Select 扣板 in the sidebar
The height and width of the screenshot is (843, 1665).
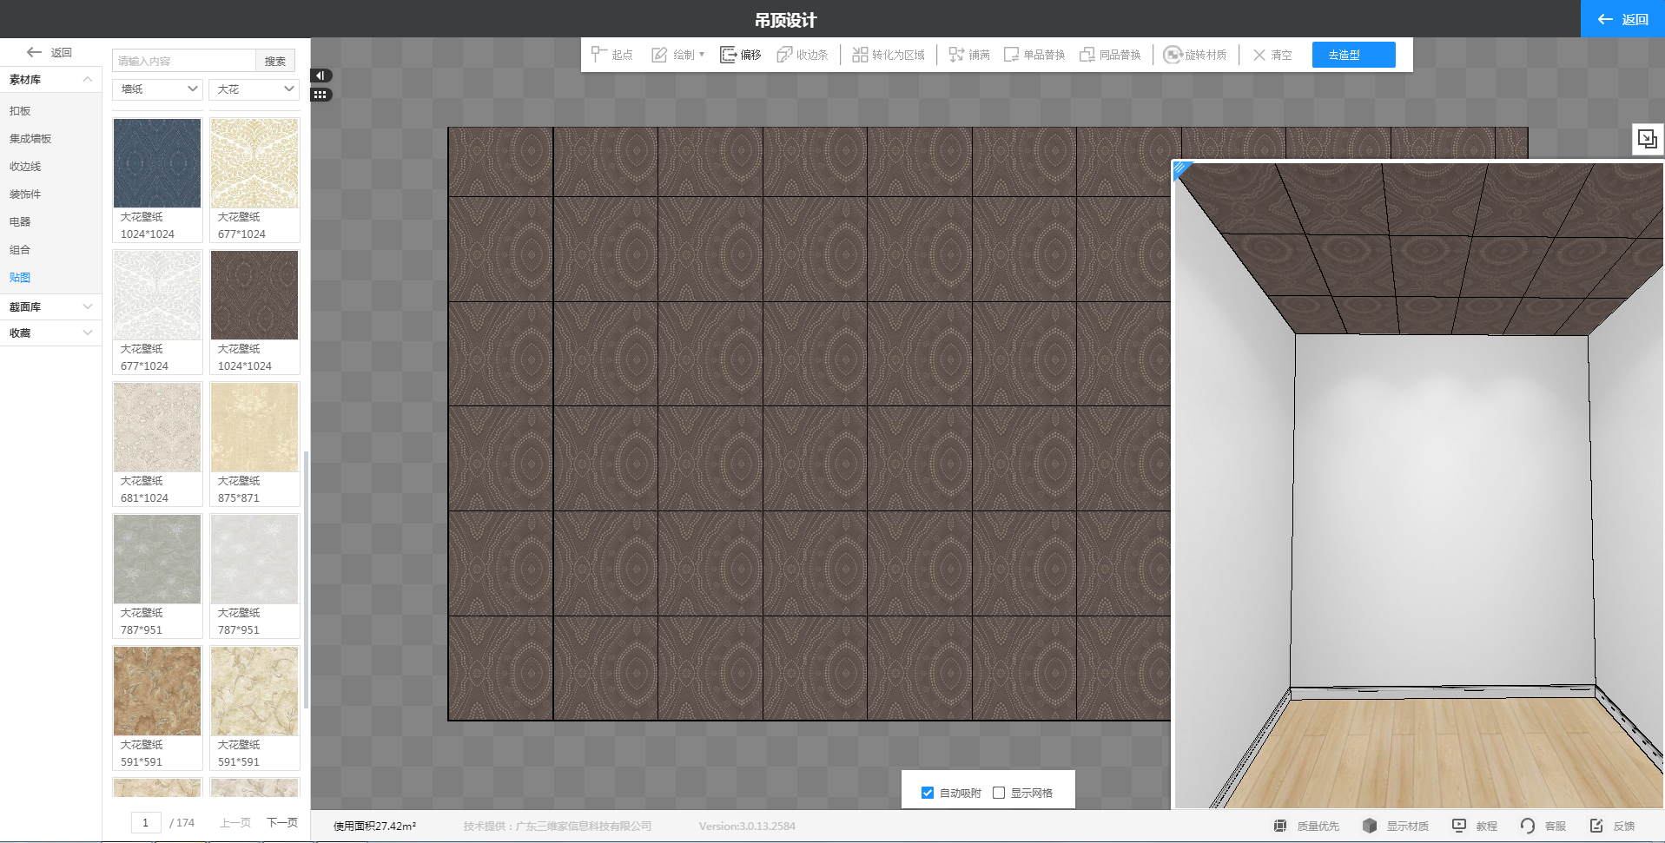pyautogui.click(x=20, y=111)
